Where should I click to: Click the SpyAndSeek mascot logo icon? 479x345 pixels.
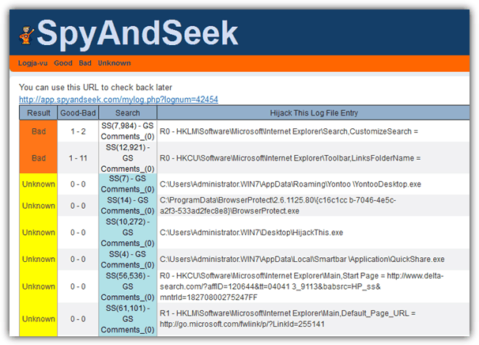coord(26,35)
